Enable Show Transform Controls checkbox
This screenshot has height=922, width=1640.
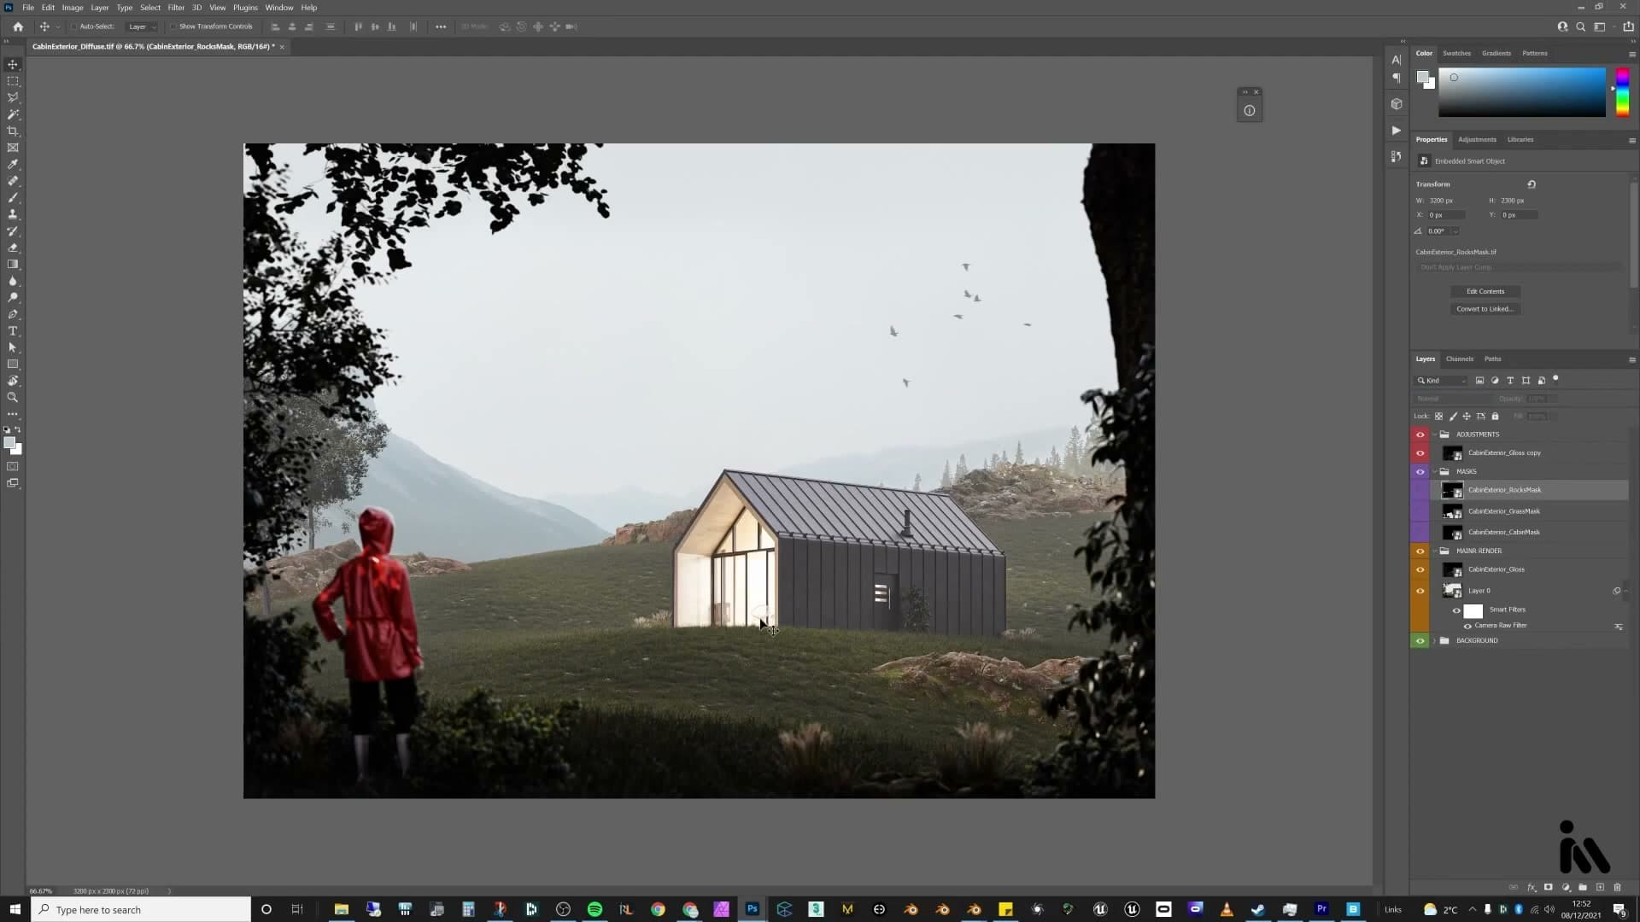pos(173,26)
